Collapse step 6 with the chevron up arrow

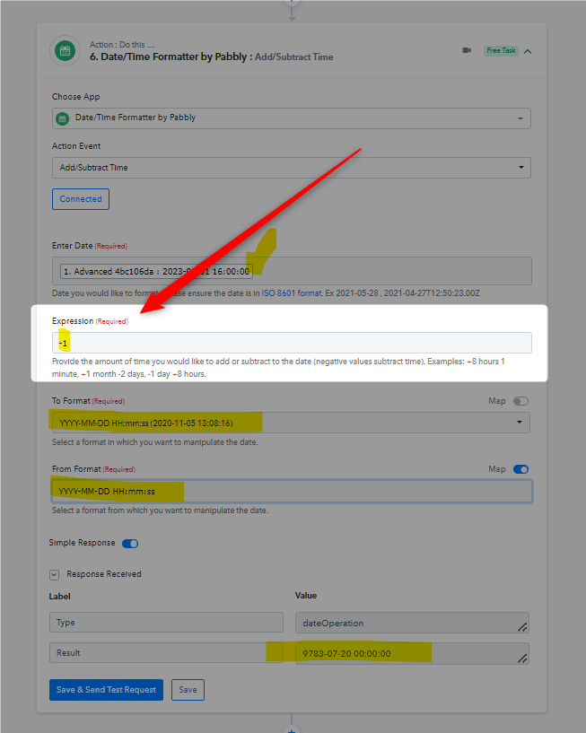528,51
